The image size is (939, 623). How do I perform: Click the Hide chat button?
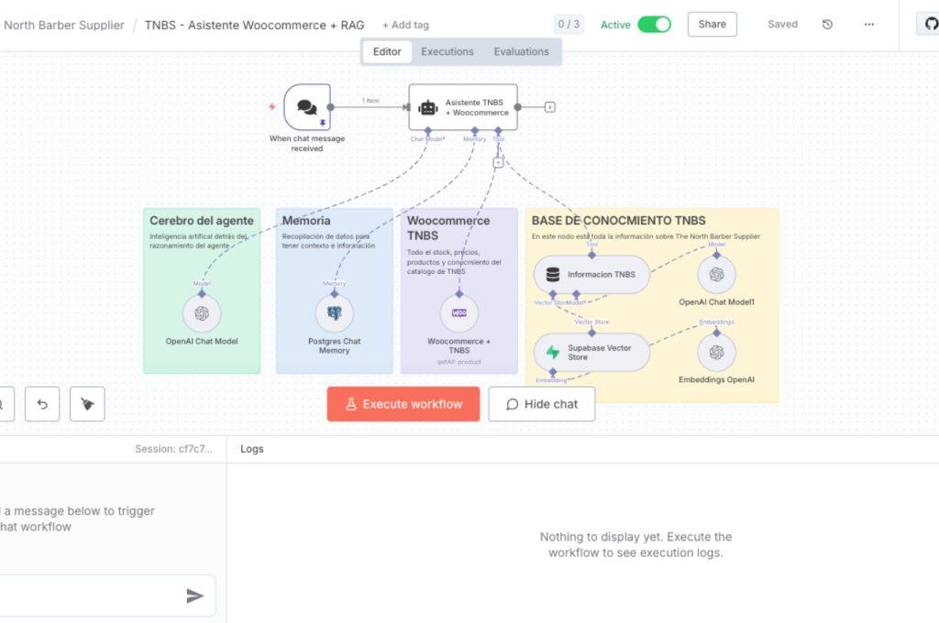[541, 404]
